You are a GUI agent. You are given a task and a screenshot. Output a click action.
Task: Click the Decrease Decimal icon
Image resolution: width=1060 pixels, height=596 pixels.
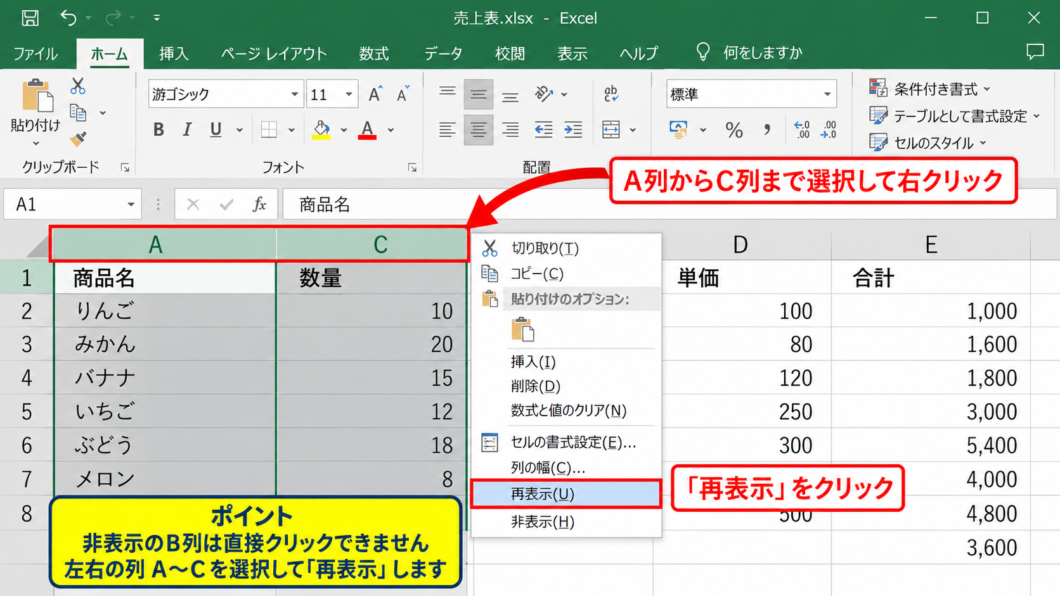click(829, 130)
